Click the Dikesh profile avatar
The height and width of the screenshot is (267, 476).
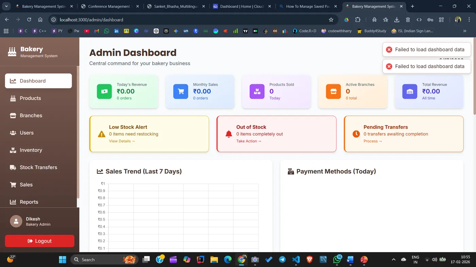16,221
